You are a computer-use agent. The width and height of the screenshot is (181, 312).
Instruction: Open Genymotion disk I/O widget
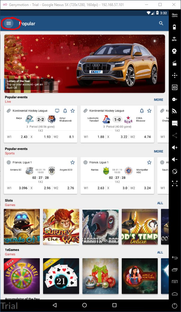(x=174, y=99)
